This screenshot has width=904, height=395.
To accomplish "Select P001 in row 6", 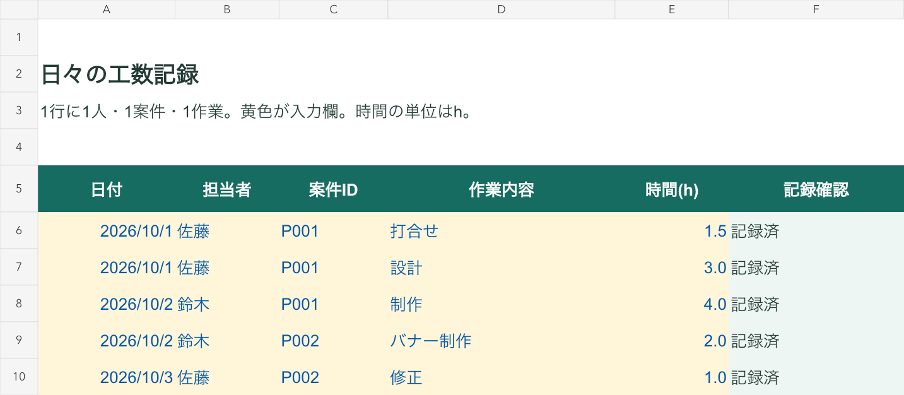I will pyautogui.click(x=334, y=230).
